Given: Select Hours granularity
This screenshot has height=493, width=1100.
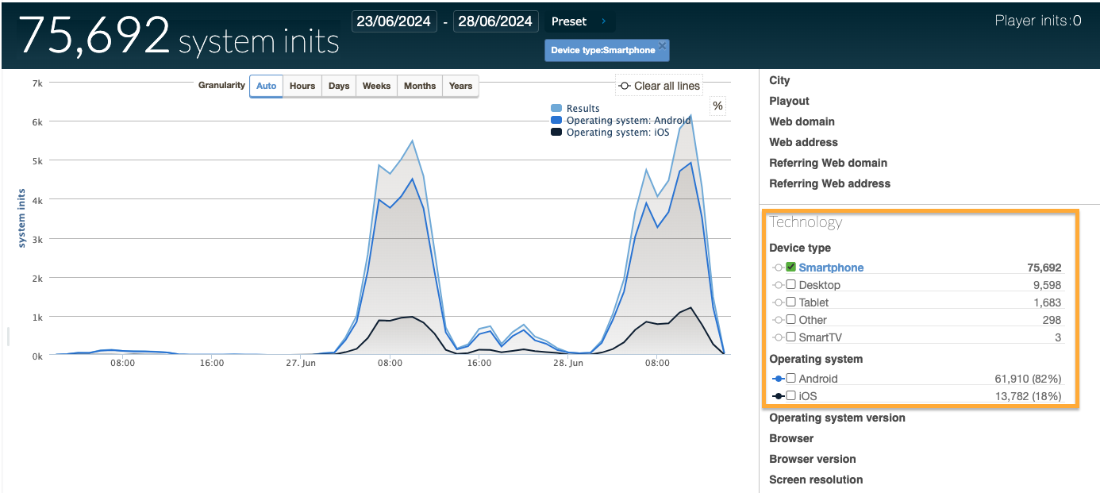Looking at the screenshot, I should coord(302,86).
